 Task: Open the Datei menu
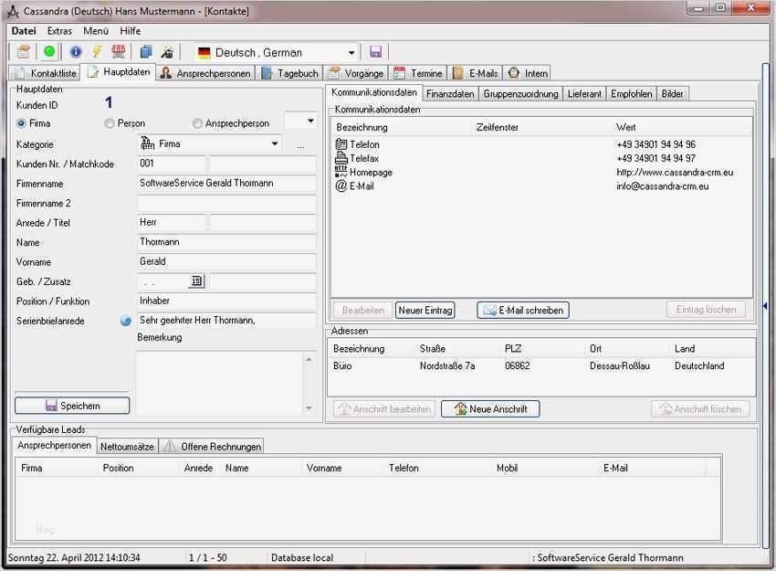24,31
